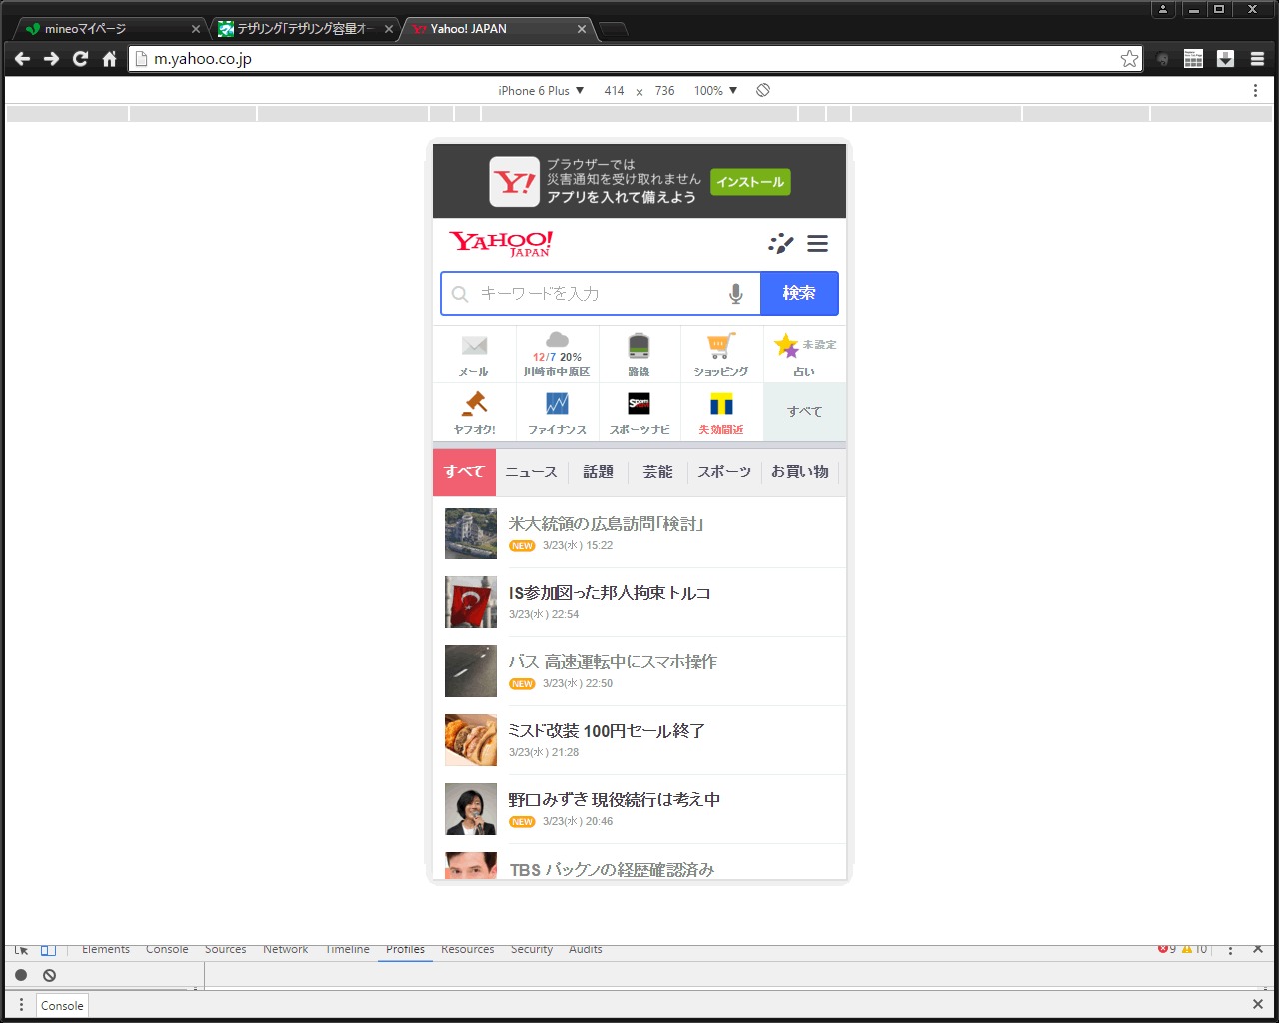The image size is (1279, 1023).
Task: Click the paintbrush theme icon
Action: pos(780,244)
